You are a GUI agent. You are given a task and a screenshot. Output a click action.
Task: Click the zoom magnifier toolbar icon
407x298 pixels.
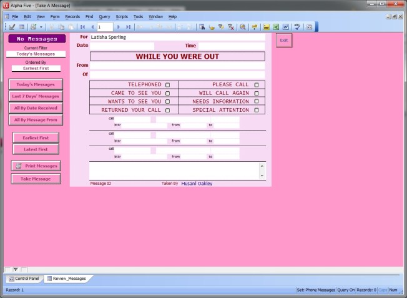(243, 27)
